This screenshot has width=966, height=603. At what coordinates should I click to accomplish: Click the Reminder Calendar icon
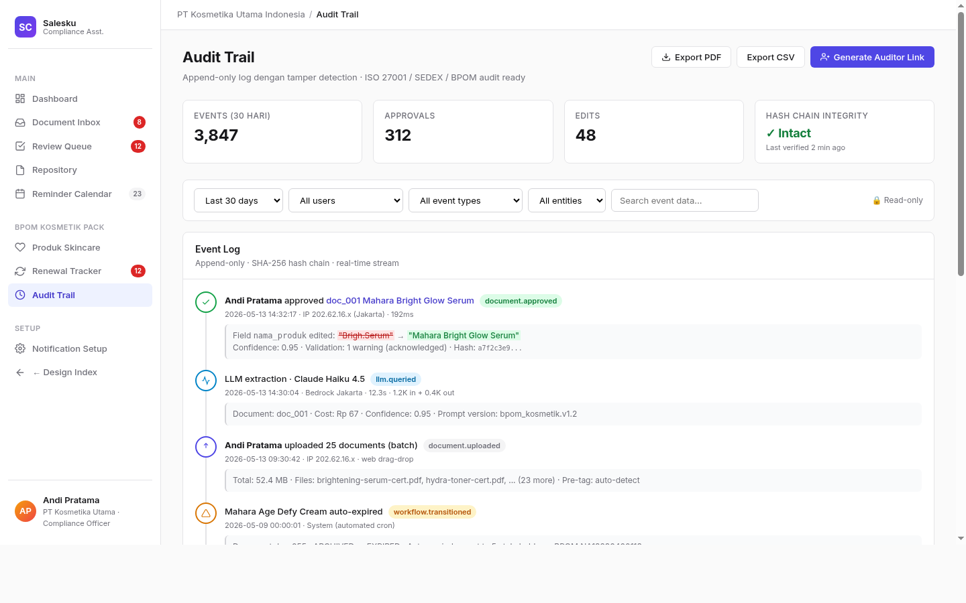pos(20,194)
